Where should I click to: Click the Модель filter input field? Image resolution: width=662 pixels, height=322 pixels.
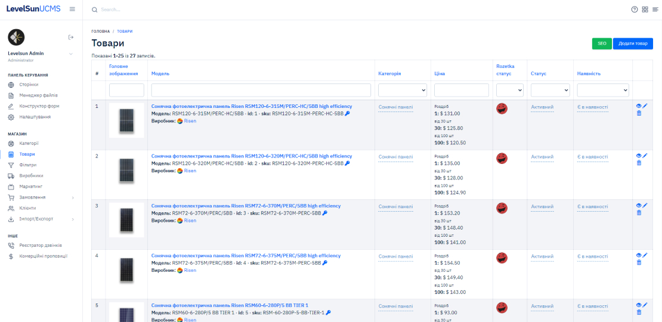click(x=261, y=90)
